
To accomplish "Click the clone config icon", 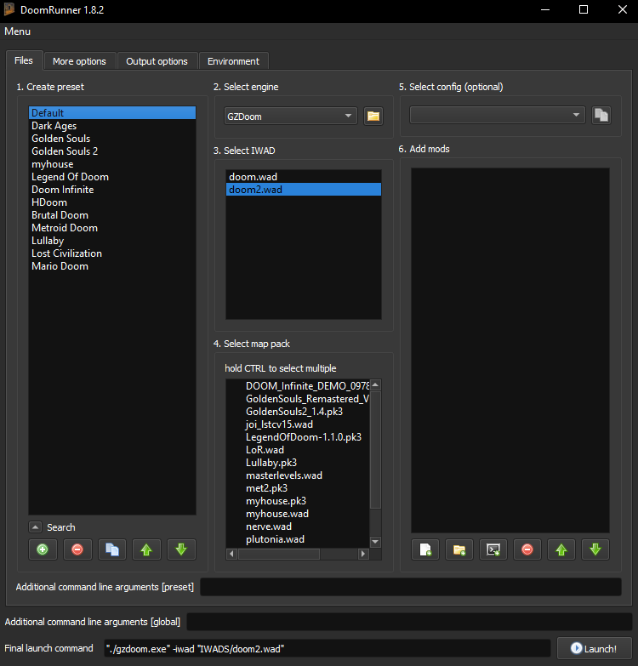I will click(601, 115).
